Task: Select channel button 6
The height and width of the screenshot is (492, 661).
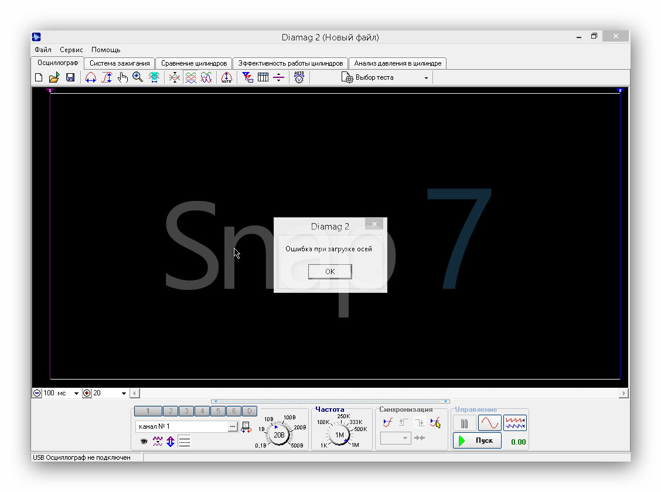Action: pyautogui.click(x=234, y=411)
